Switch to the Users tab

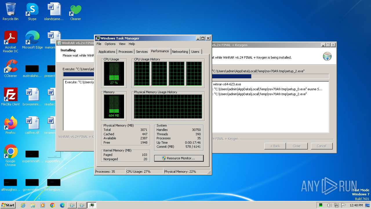195,52
